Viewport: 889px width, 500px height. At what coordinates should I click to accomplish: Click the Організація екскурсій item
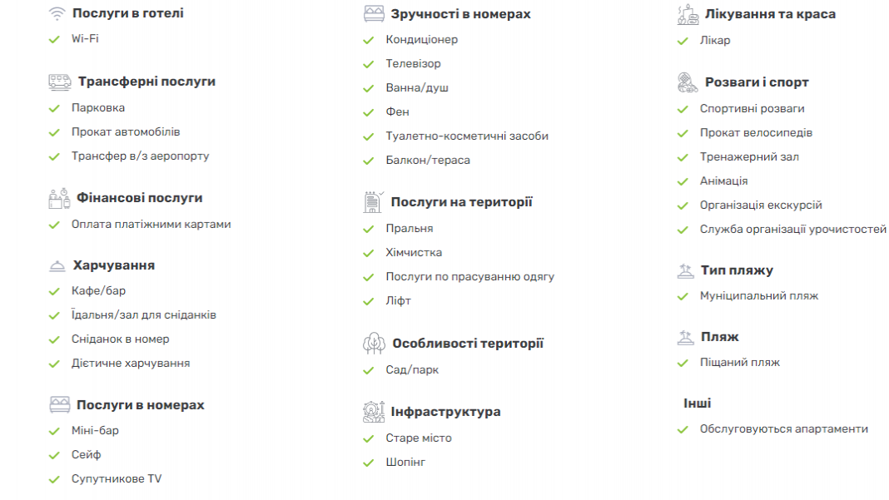pos(761,205)
